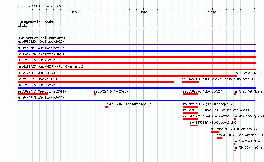Open nsv4193893 (gnomADStructuralVariants) label
264x162 pixels.
[x=216, y=110]
